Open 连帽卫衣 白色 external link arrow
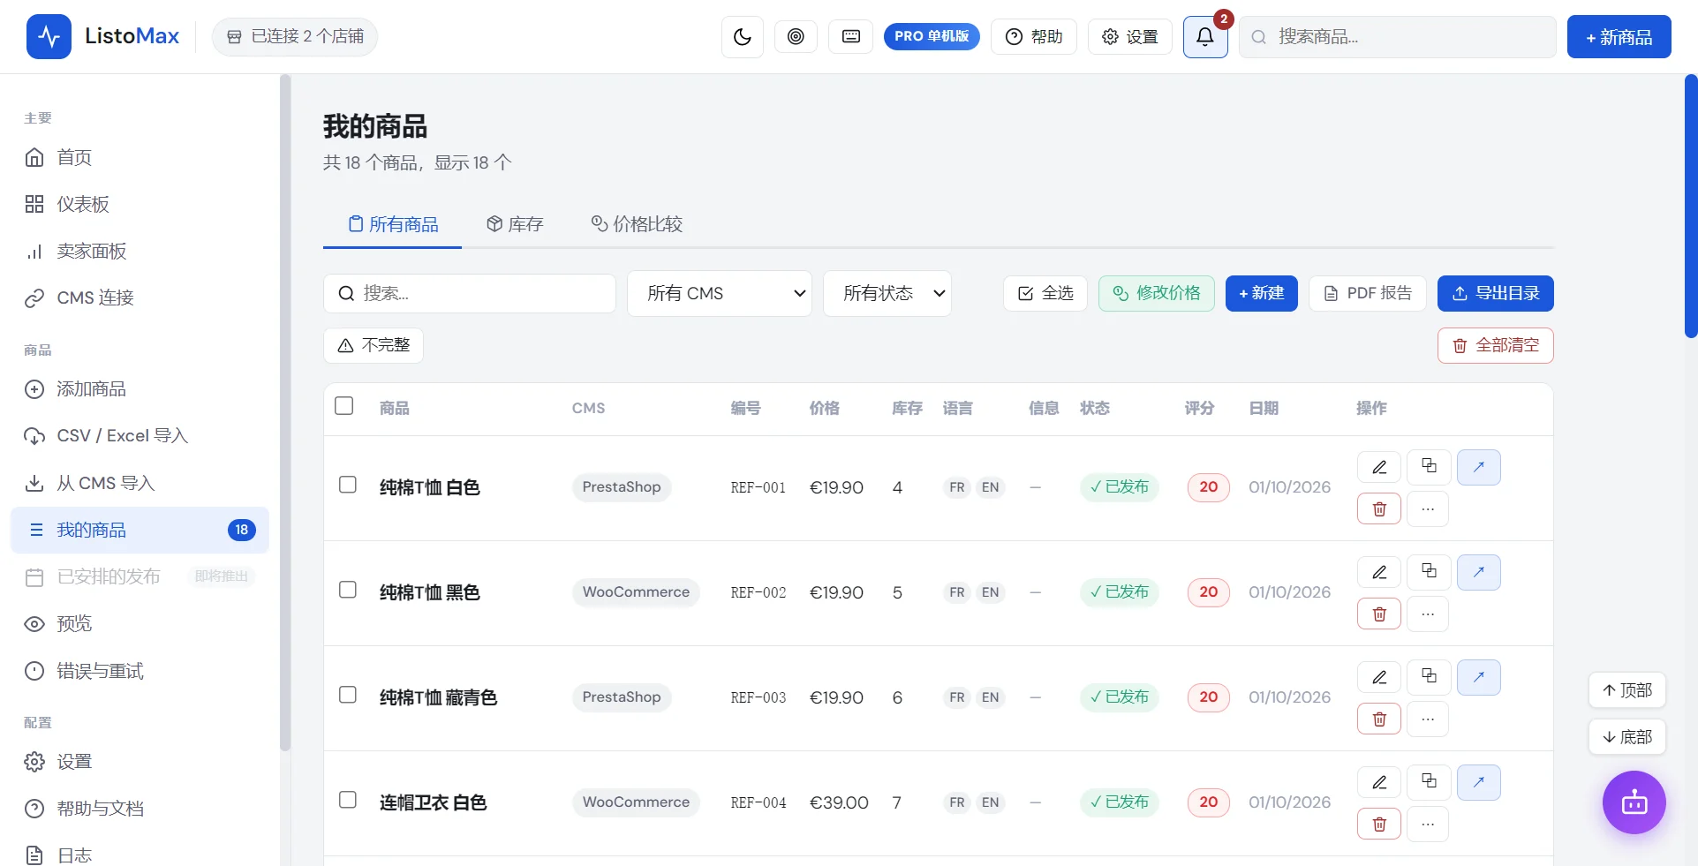Viewport: 1698px width, 866px height. pos(1479,782)
